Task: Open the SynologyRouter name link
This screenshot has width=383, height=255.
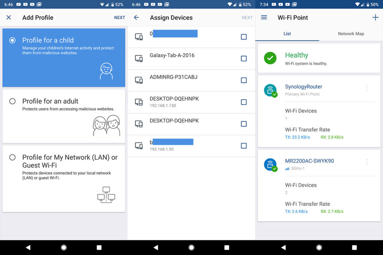Action: coord(303,87)
